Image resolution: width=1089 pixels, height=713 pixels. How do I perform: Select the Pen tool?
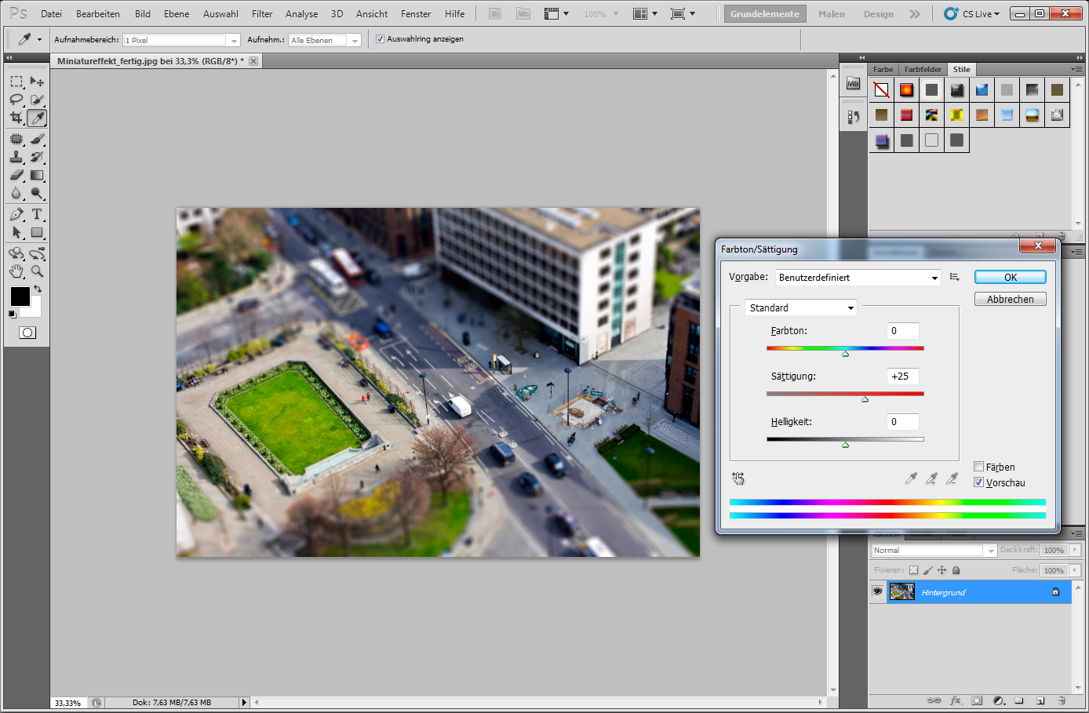tap(16, 214)
